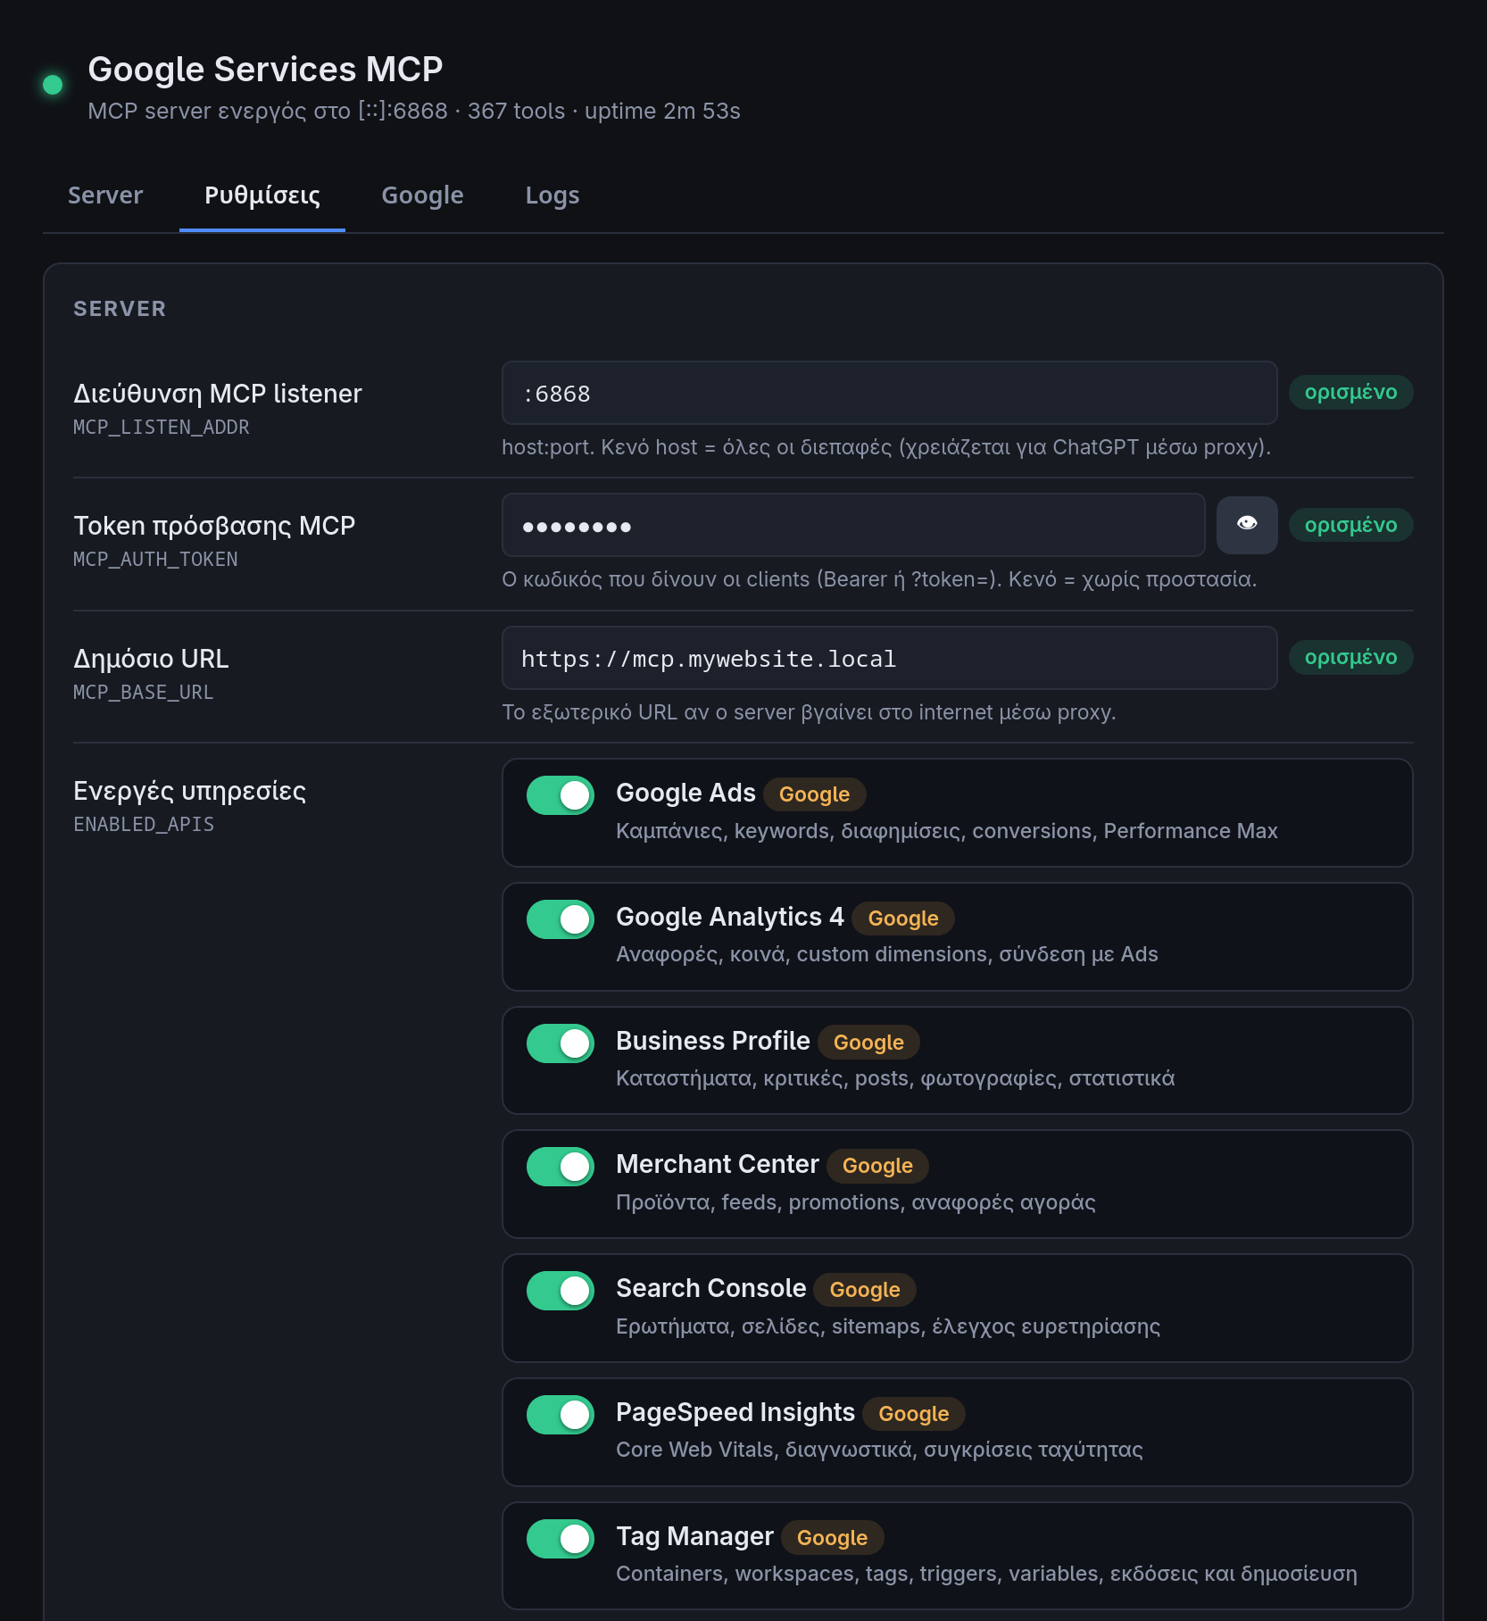Open the Server tab

[x=105, y=195]
